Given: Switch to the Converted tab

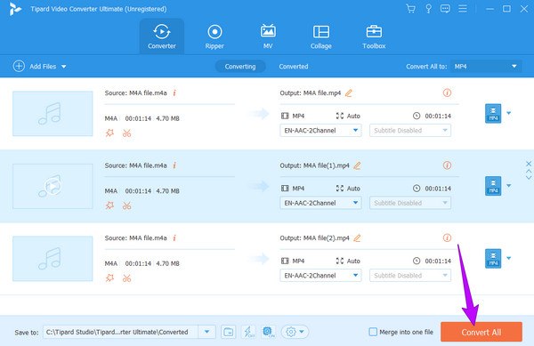Looking at the screenshot, I should click(293, 67).
